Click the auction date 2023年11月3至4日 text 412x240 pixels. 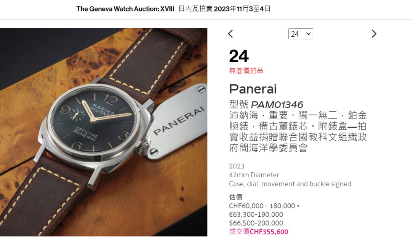[x=242, y=9]
